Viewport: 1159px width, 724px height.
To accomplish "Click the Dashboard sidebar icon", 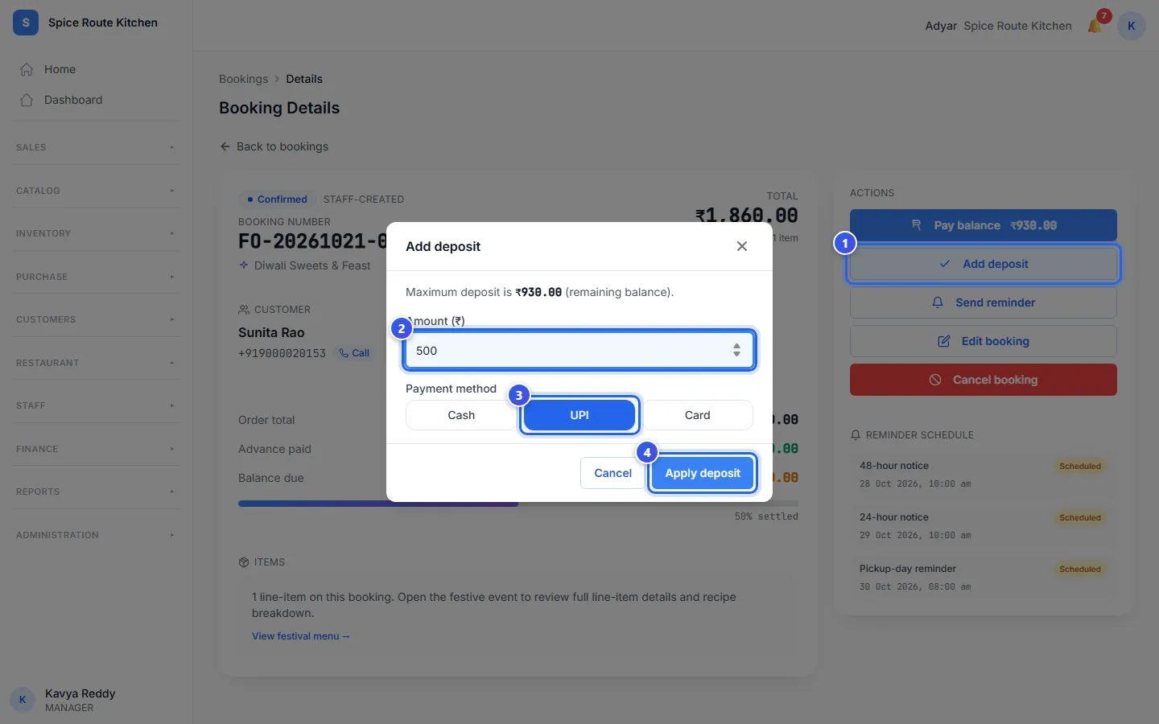I will [x=27, y=100].
